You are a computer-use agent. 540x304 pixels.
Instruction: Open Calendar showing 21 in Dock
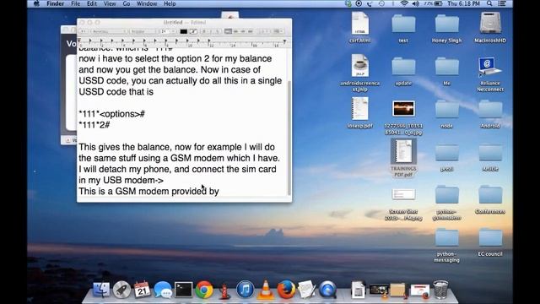pyautogui.click(x=142, y=290)
